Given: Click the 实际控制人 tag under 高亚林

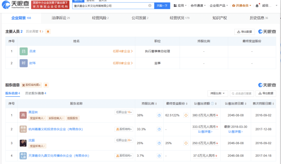Looking at the screenshot, I should [x=56, y=118].
